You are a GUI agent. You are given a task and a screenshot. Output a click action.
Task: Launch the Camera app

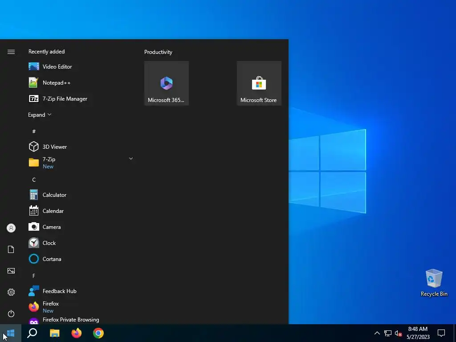point(81,227)
